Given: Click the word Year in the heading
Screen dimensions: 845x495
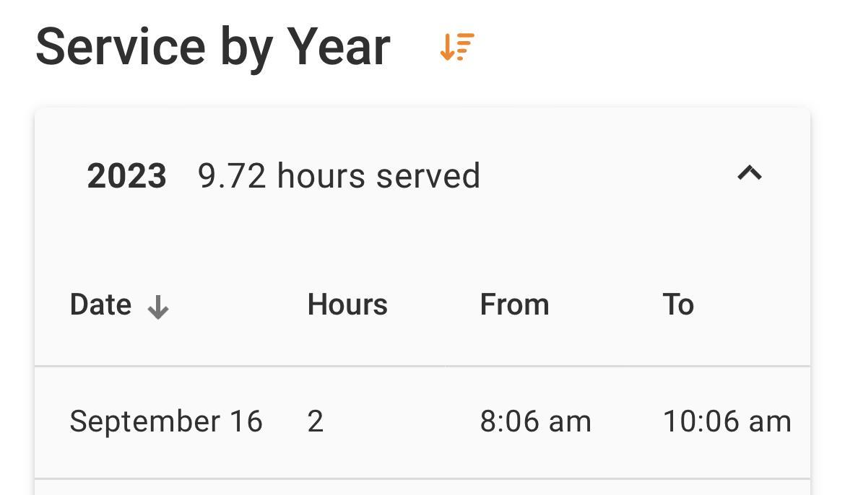Looking at the screenshot, I should point(339,47).
